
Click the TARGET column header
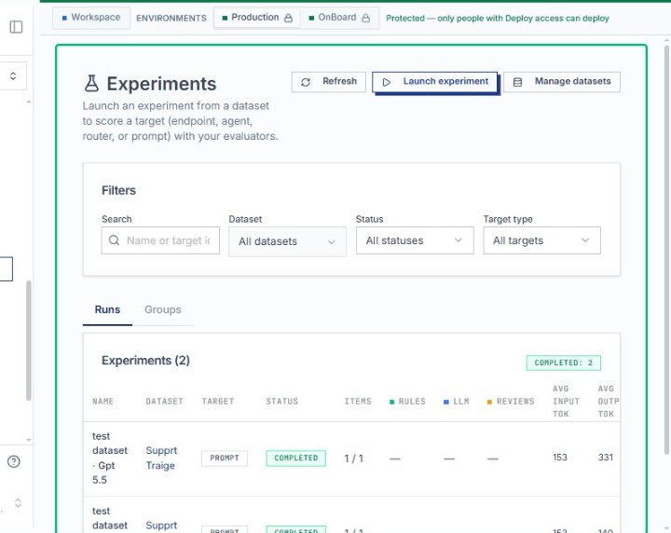[218, 402]
